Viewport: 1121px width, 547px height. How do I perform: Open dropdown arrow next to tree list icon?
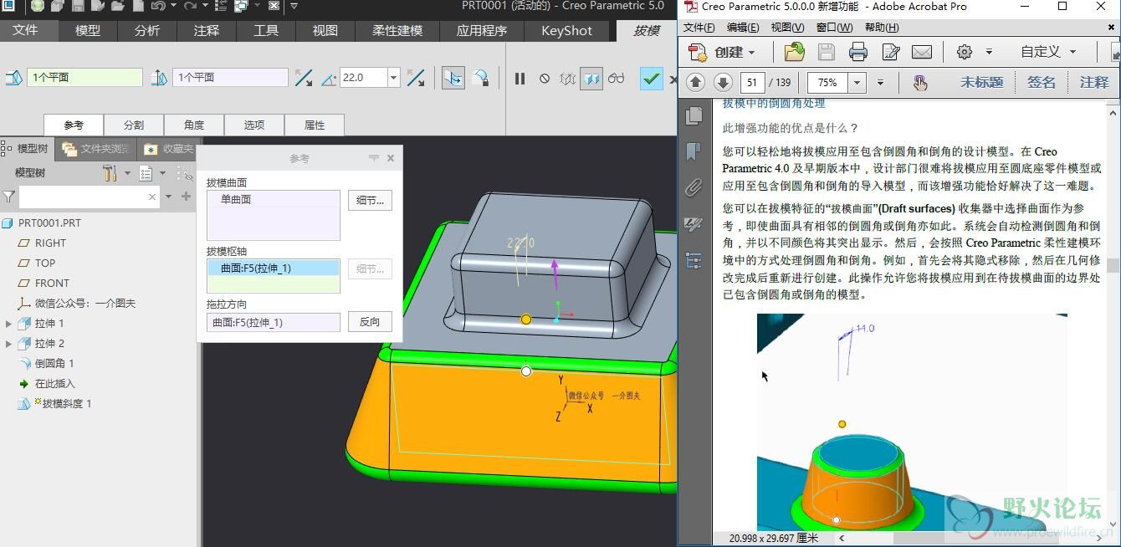click(x=162, y=173)
